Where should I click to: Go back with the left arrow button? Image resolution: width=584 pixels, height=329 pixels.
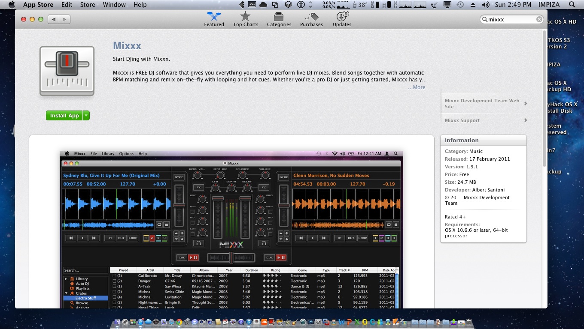[x=54, y=19]
